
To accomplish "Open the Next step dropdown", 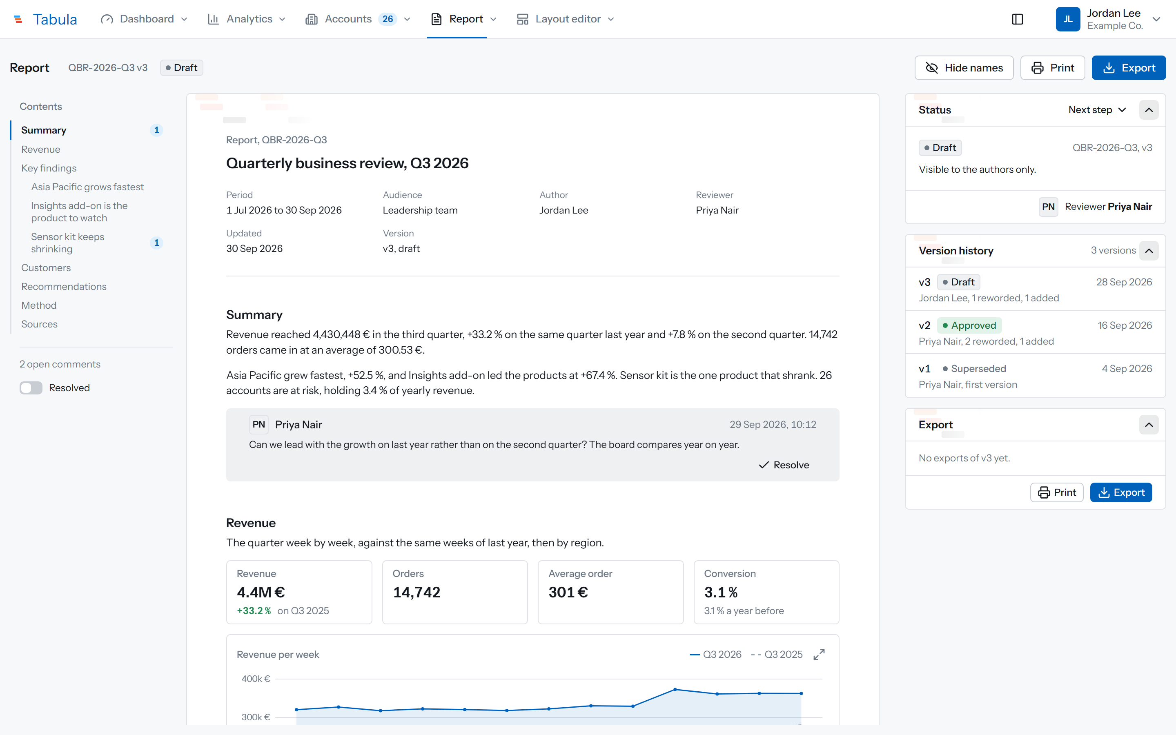I will (1097, 110).
